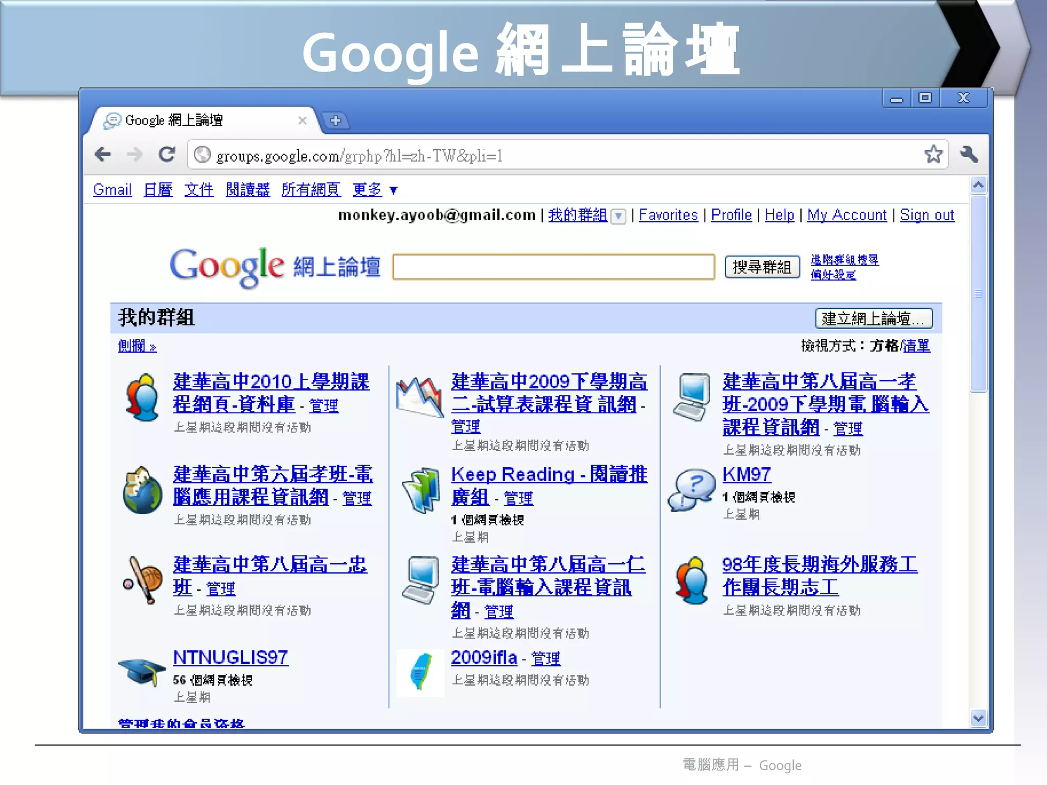Open 文件 in the top bar
The width and height of the screenshot is (1047, 785).
coord(199,190)
